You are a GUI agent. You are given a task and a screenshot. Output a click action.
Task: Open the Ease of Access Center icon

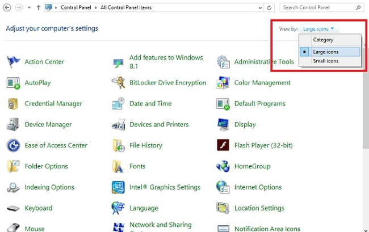(13, 145)
